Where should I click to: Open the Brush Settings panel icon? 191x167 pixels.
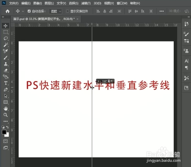[186, 34]
